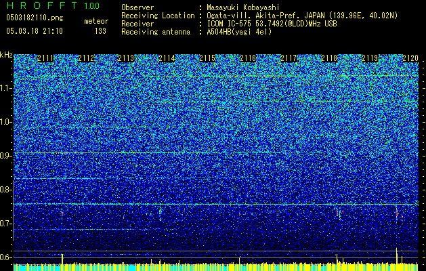Image resolution: width=426 pixels, height=271 pixels.
Task: Click the meteor echo near 2111
Action: coord(62,214)
